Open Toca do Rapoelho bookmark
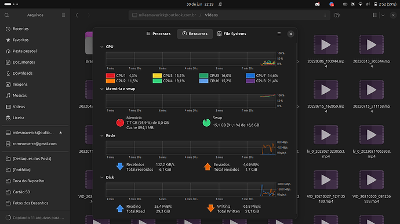 pyautogui.click(x=35, y=181)
